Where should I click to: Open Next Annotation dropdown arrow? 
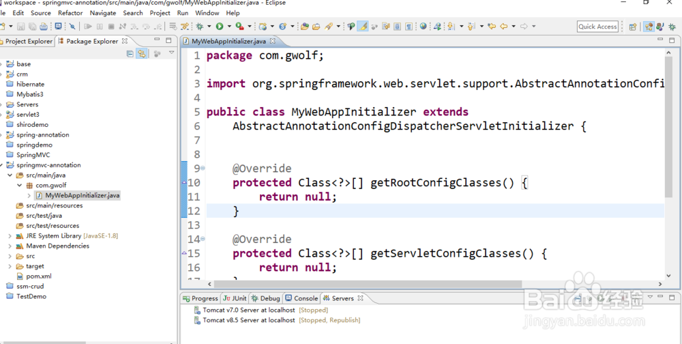(462, 26)
